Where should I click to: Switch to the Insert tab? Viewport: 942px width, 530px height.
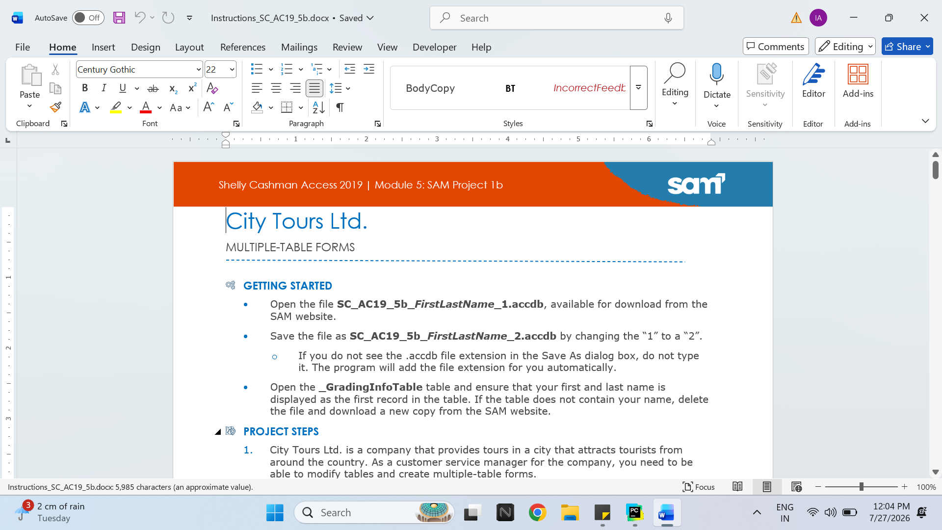pyautogui.click(x=103, y=47)
